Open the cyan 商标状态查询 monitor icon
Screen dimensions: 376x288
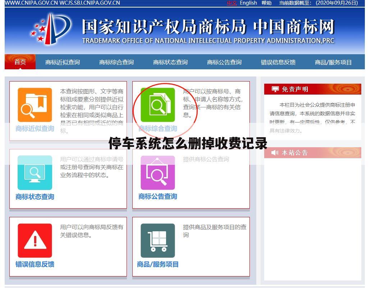pos(35,173)
